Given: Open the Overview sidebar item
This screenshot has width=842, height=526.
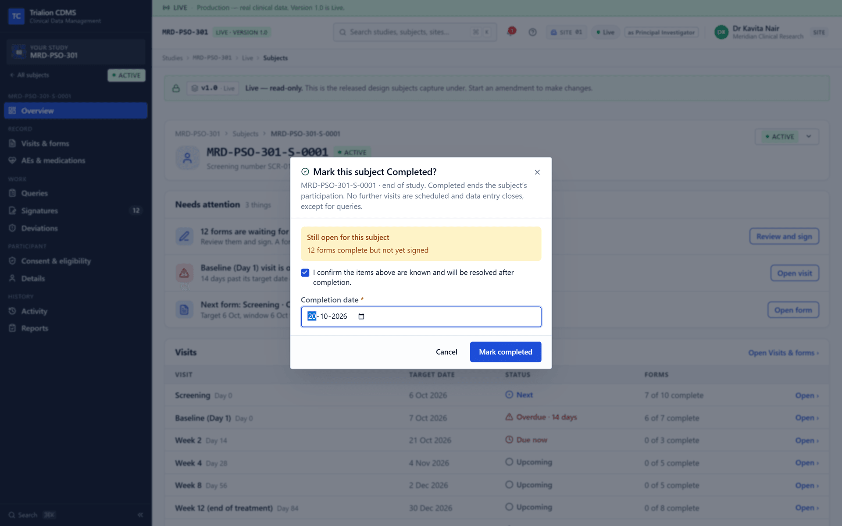Looking at the screenshot, I should coord(75,111).
